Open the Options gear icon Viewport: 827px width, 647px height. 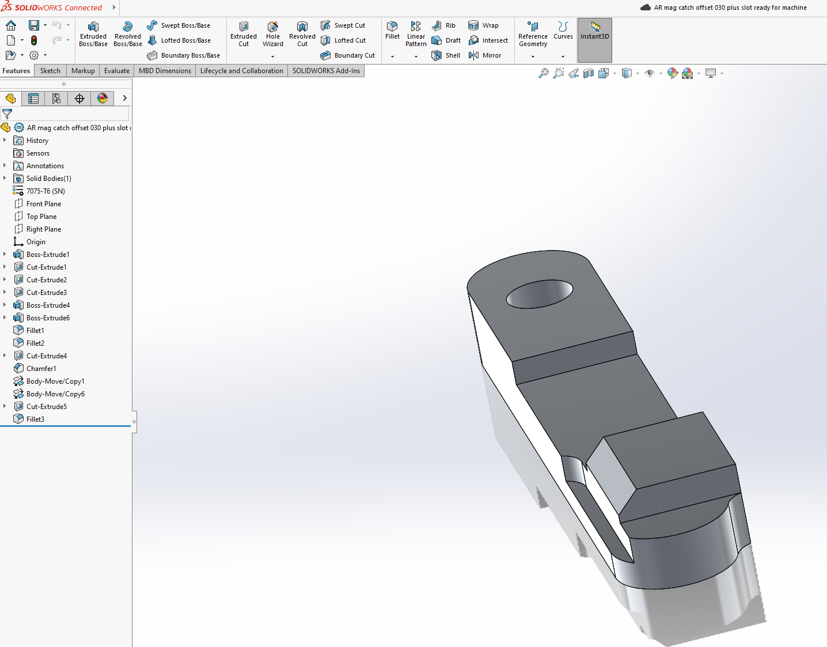click(34, 55)
